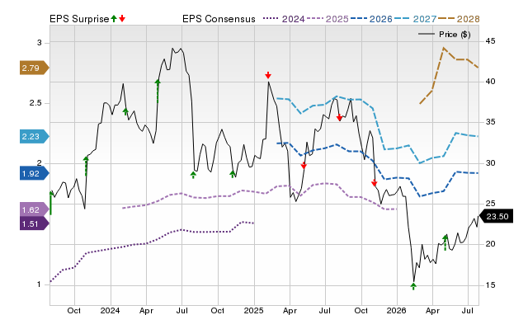This screenshot has width=528, height=315.
Task: Click the Apr label between 2024 and Jul
Action: pyautogui.click(x=146, y=310)
